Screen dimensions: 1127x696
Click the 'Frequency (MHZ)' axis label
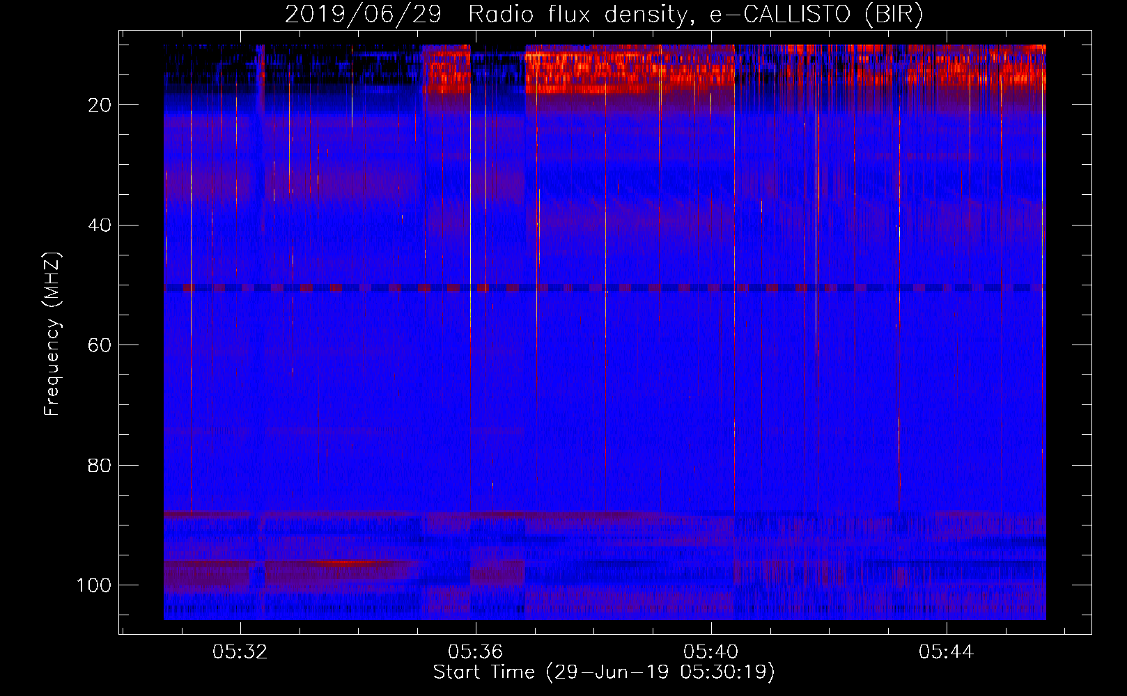click(x=52, y=333)
